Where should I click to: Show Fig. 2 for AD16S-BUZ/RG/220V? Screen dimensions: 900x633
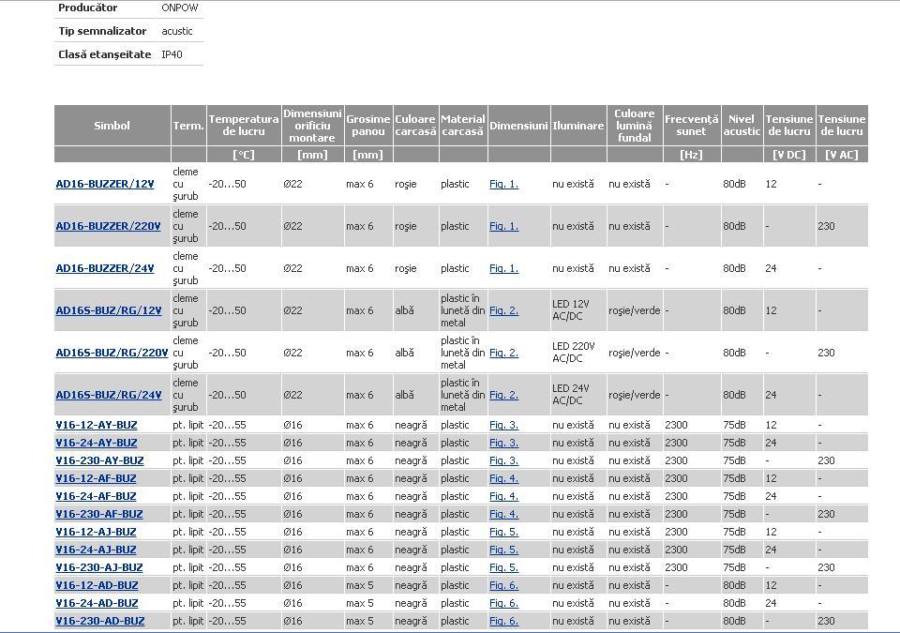[x=504, y=353]
